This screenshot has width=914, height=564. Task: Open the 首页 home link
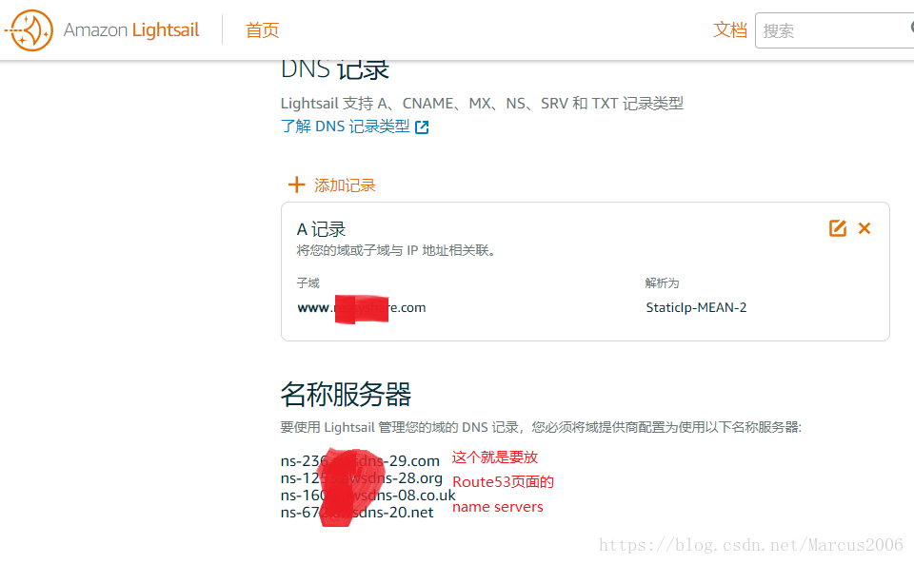(x=263, y=30)
